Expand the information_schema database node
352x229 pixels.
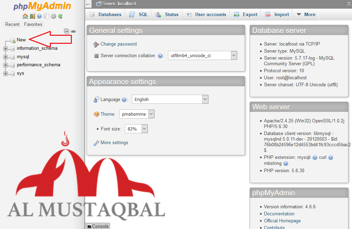5,48
